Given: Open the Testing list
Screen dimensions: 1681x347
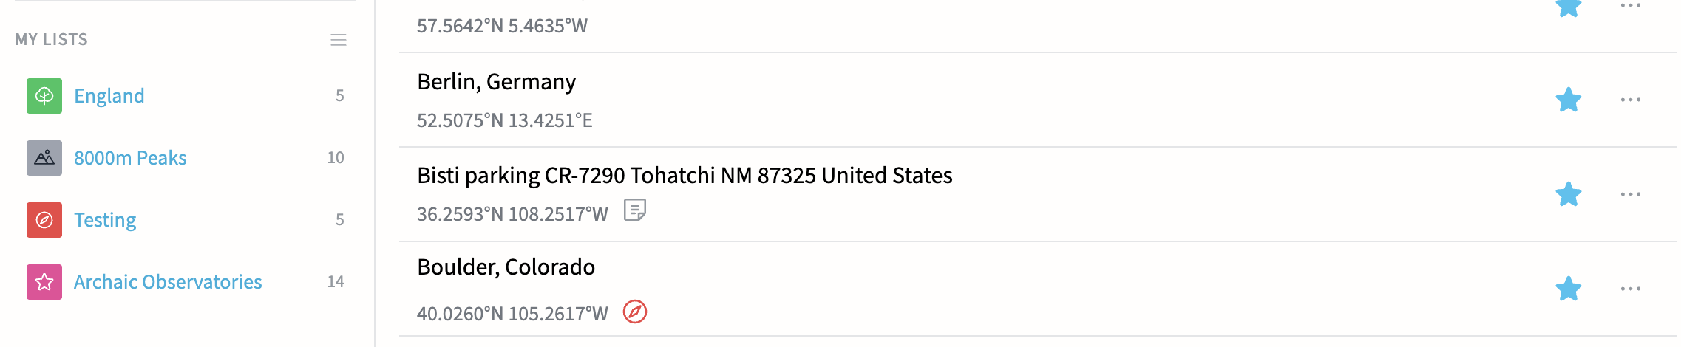Looking at the screenshot, I should coord(105,220).
